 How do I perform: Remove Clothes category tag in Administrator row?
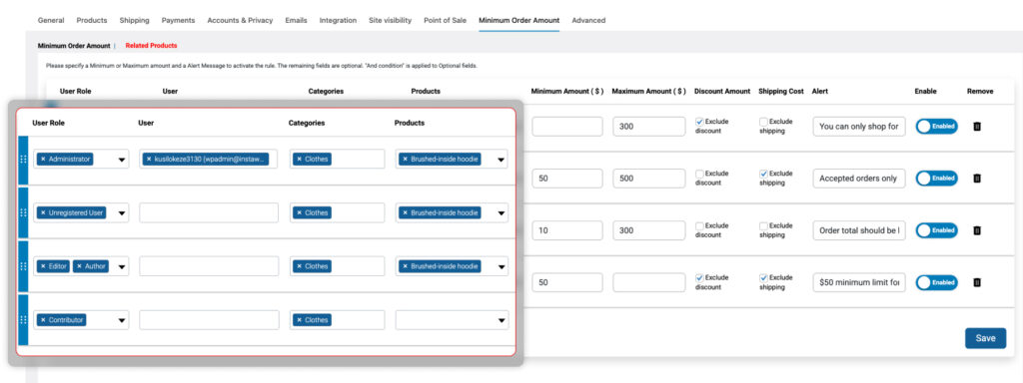click(x=300, y=159)
